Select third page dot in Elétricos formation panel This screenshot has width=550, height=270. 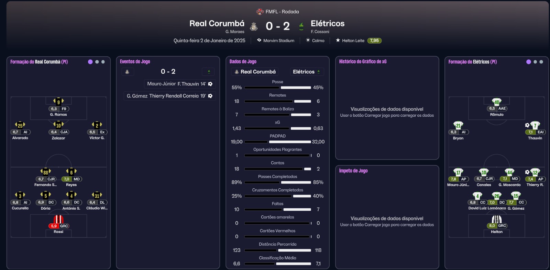pos(541,62)
